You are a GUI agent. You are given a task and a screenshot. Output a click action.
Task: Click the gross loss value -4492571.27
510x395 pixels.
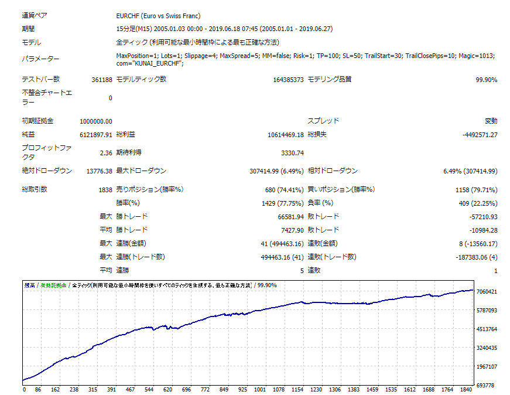coord(480,135)
